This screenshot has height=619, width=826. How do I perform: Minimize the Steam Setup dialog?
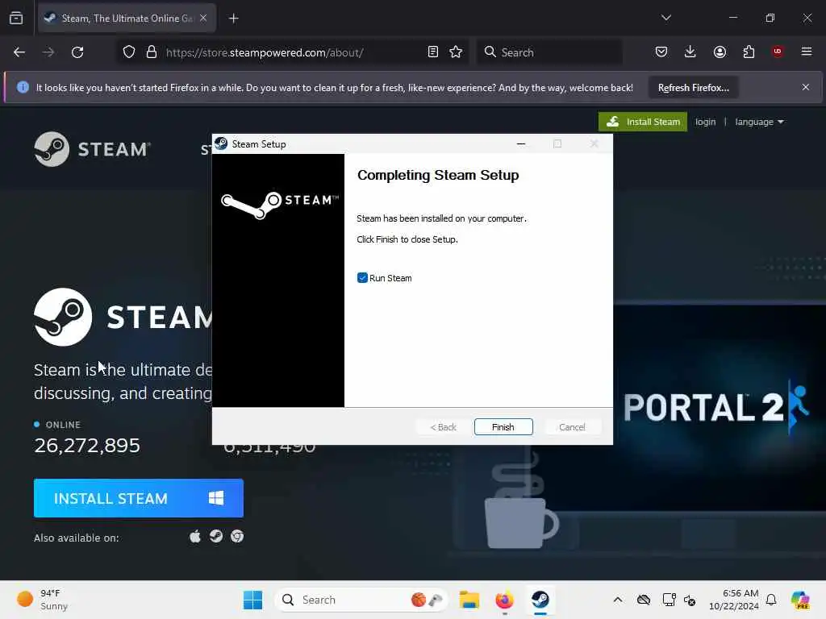coord(521,143)
